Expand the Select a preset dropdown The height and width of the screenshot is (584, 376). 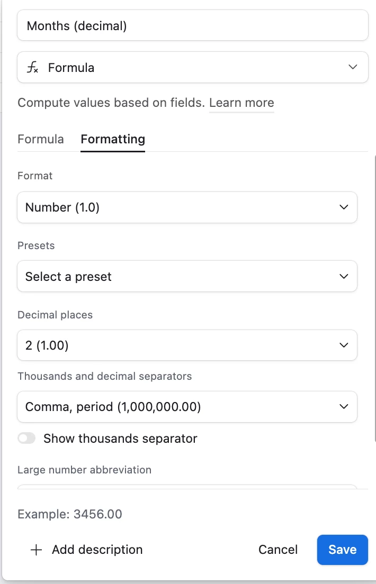[x=187, y=276]
